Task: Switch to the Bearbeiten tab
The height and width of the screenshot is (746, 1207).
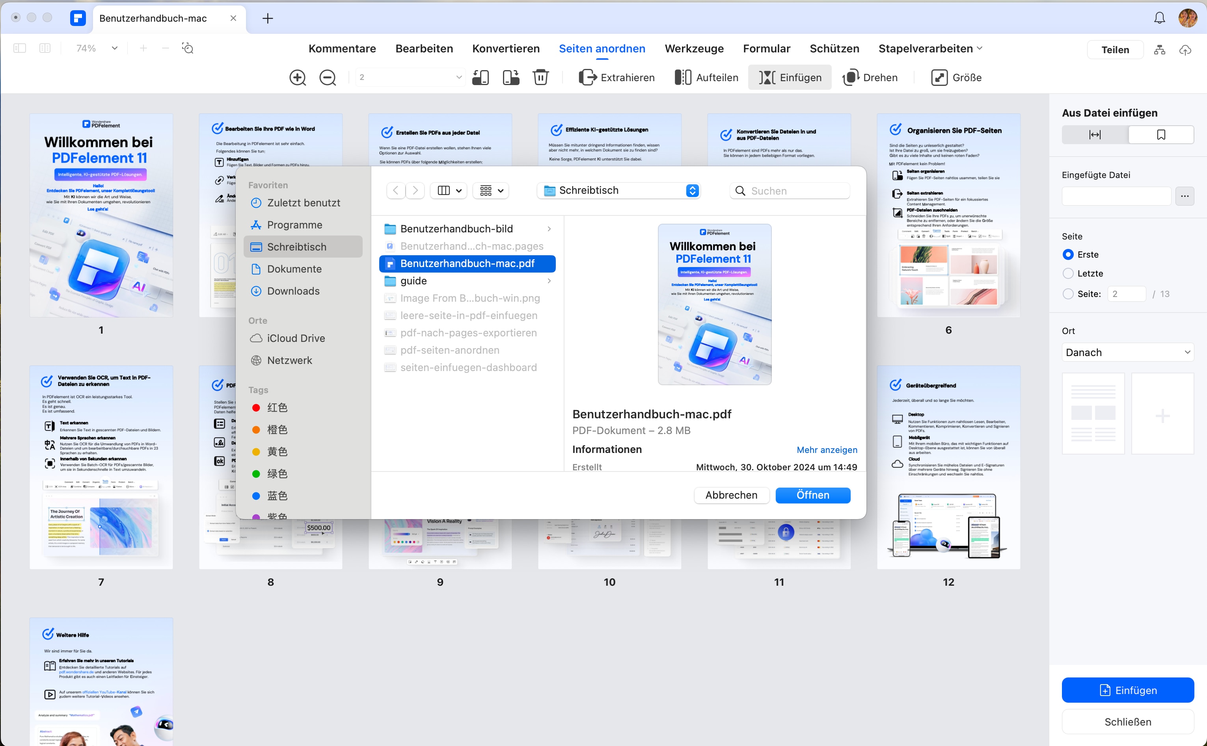Action: 424,48
